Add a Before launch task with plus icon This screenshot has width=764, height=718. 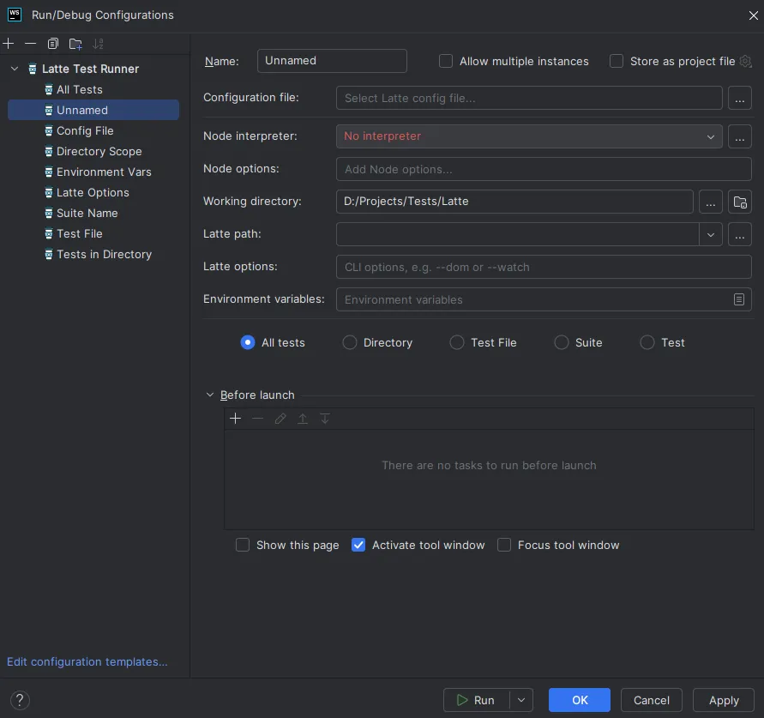[236, 419]
